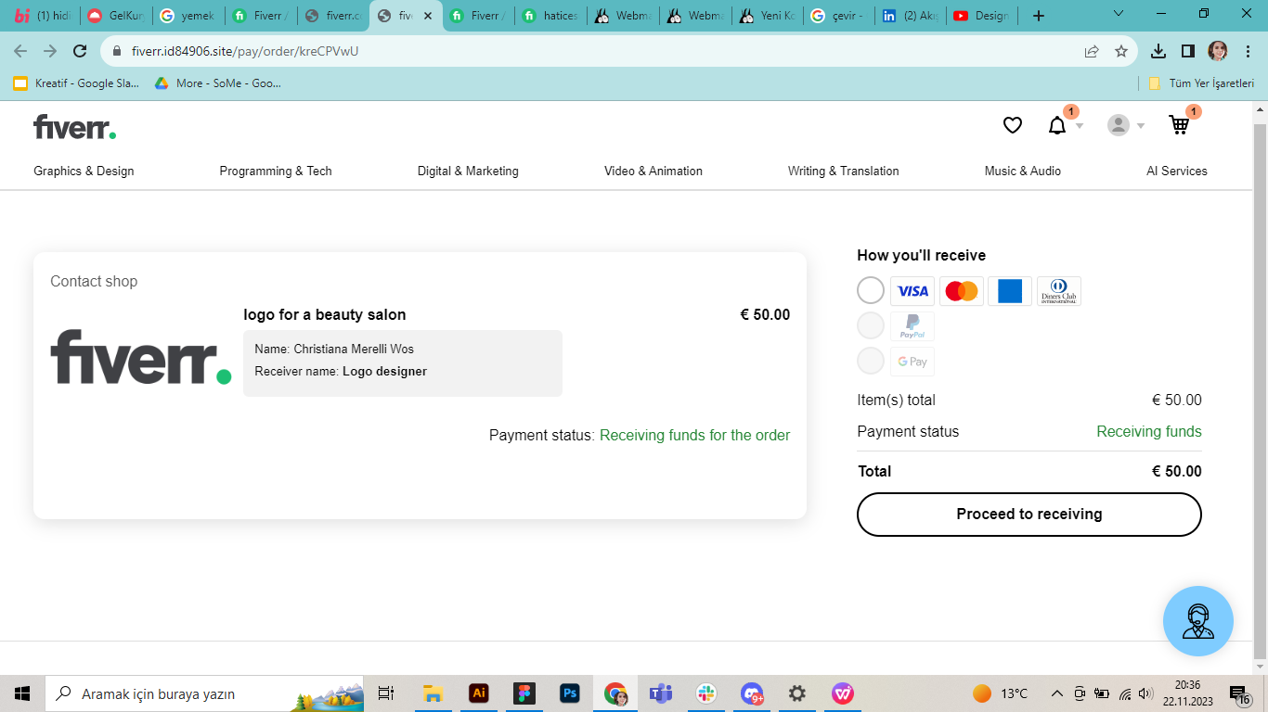Open Chrome profile picture
Image resolution: width=1268 pixels, height=712 pixels.
coord(1218,51)
